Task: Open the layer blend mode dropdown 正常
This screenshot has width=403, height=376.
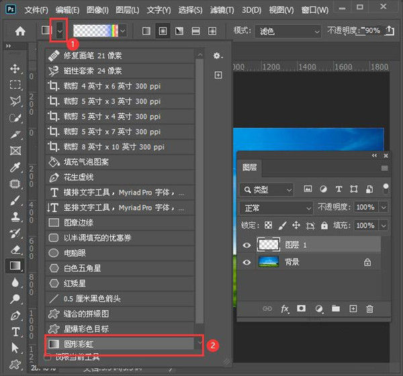Action: pyautogui.click(x=276, y=208)
